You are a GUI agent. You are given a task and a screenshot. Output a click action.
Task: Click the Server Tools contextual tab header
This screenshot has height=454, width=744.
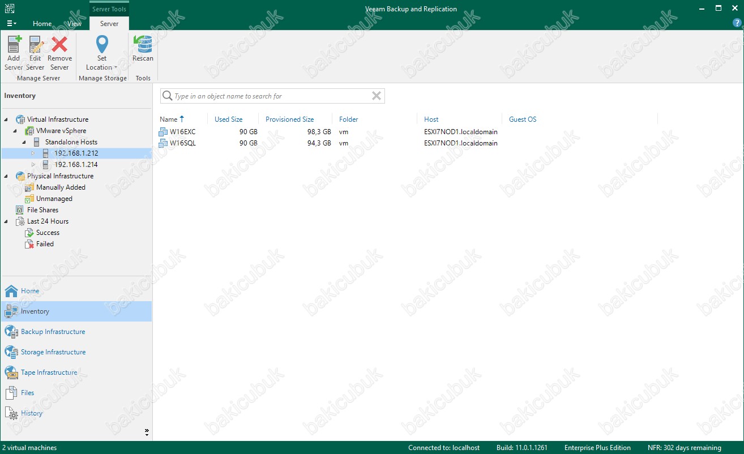coord(109,9)
